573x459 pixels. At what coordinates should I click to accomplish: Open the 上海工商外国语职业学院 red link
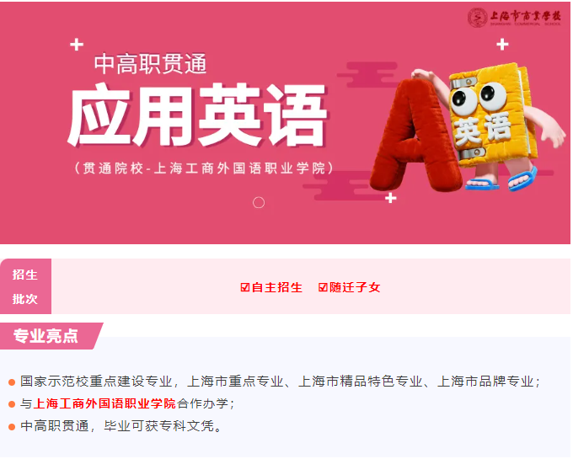pyautogui.click(x=104, y=404)
